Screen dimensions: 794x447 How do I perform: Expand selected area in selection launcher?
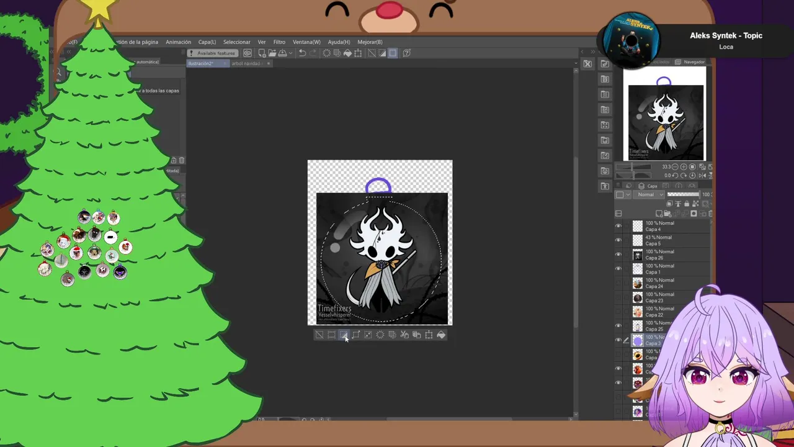point(356,335)
